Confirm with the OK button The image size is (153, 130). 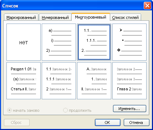(108, 122)
